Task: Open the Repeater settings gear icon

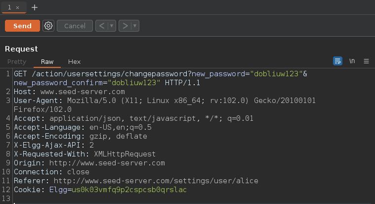Action: pyautogui.click(x=48, y=26)
